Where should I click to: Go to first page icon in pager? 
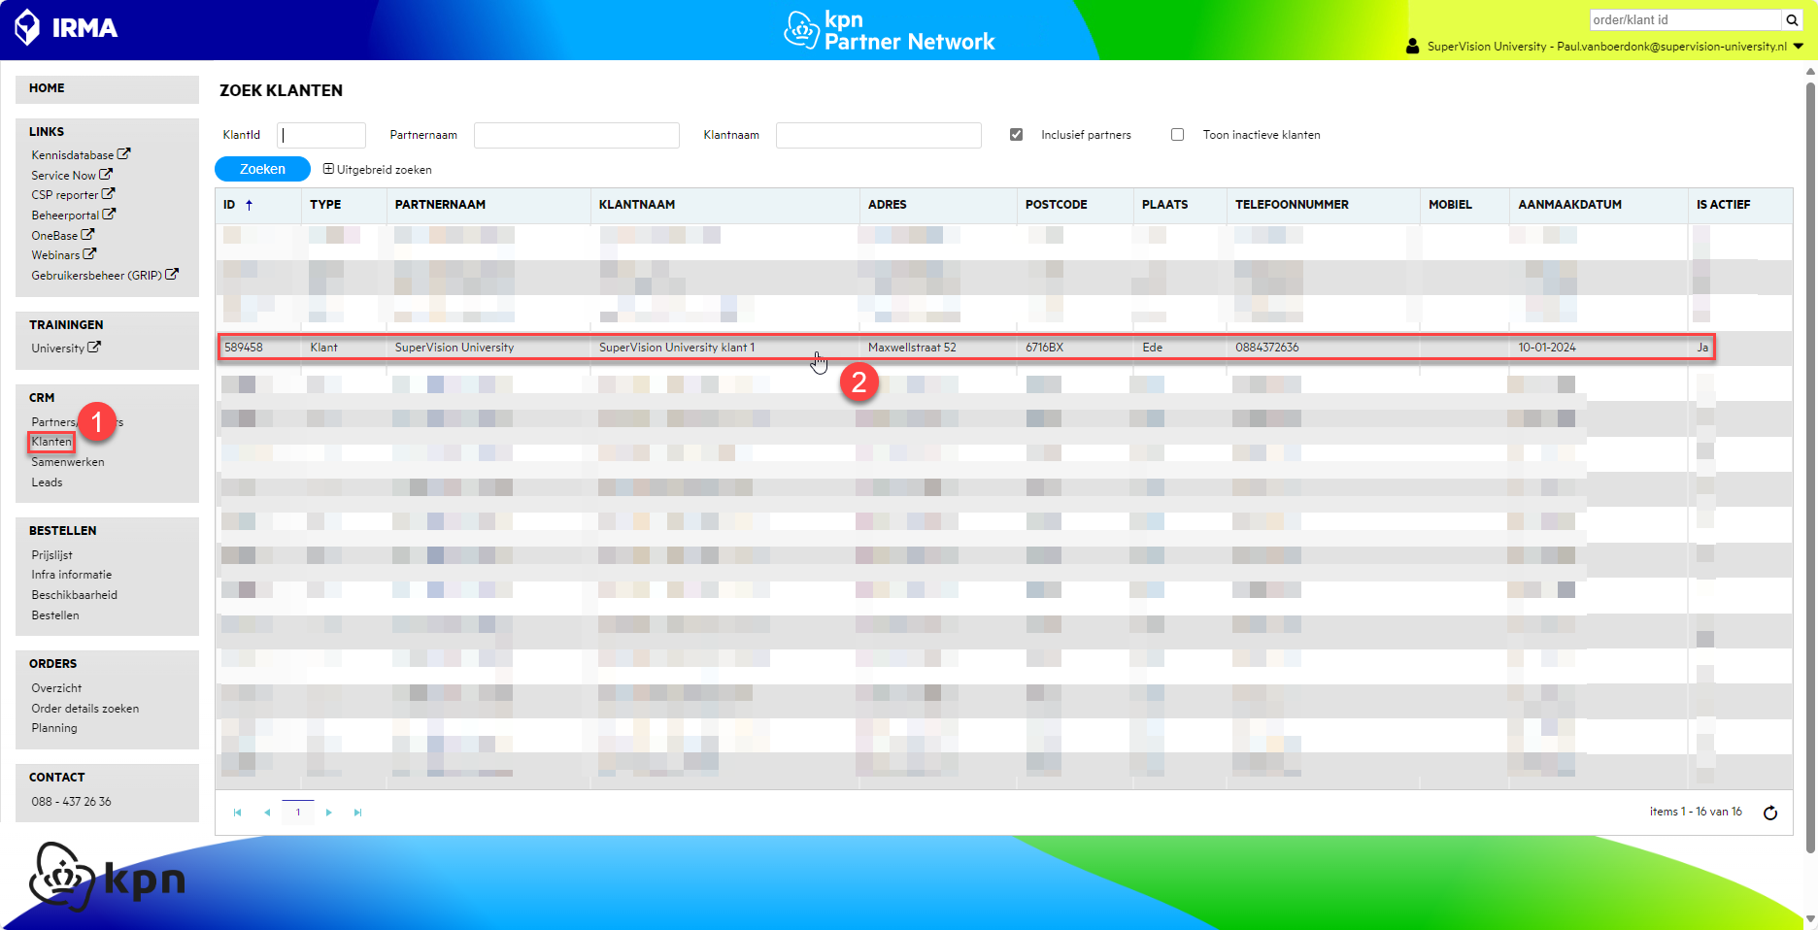click(237, 813)
